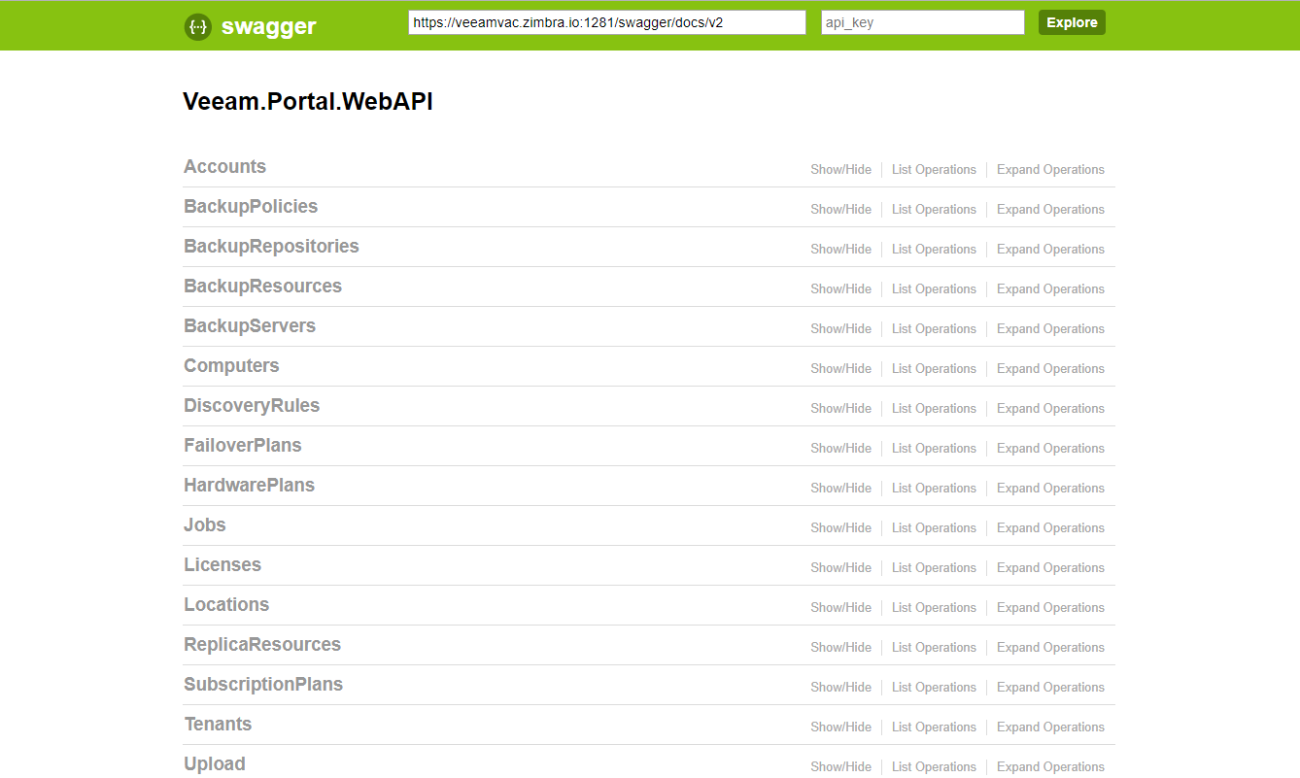The image size is (1300, 778).
Task: Toggle Show/Hide for BackupServers
Action: pyautogui.click(x=841, y=329)
